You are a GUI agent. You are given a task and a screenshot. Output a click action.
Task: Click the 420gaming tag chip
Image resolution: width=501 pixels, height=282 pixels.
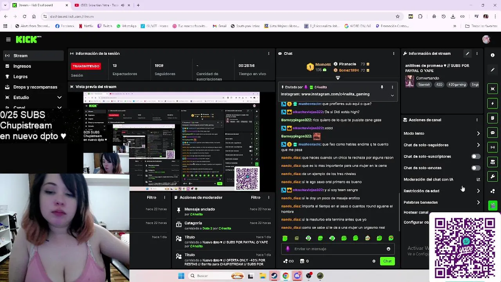tap(457, 85)
